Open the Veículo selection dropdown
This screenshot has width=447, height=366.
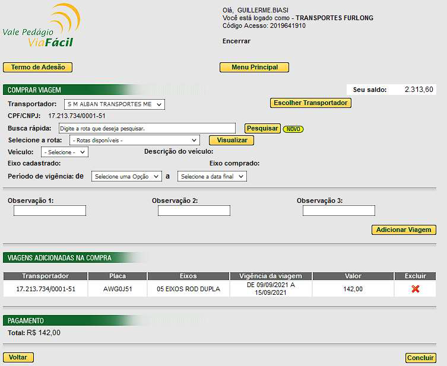68,152
